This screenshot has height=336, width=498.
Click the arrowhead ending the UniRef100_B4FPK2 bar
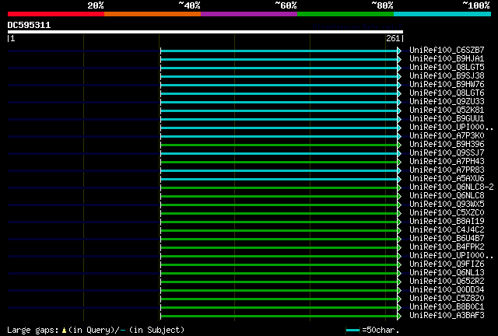coord(399,247)
